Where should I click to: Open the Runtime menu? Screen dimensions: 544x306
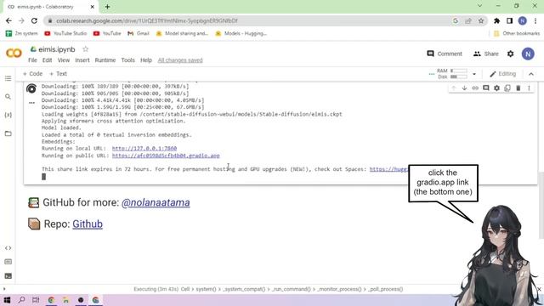tap(105, 60)
